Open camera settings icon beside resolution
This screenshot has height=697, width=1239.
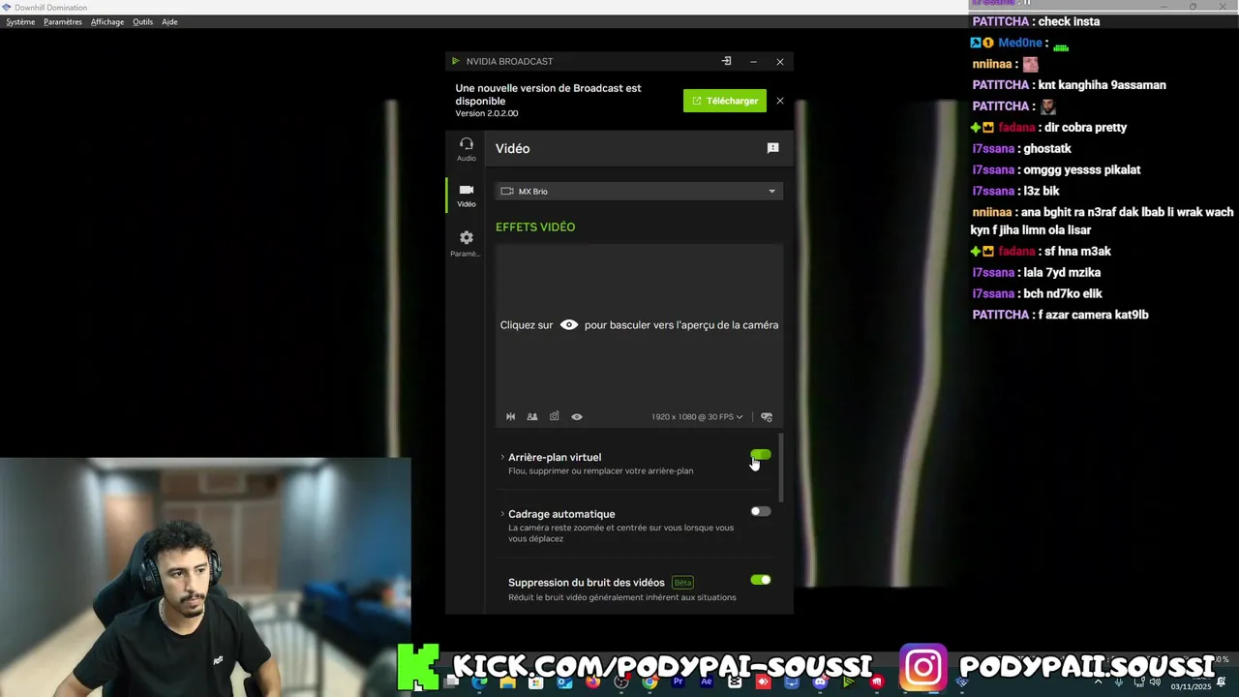pyautogui.click(x=767, y=416)
